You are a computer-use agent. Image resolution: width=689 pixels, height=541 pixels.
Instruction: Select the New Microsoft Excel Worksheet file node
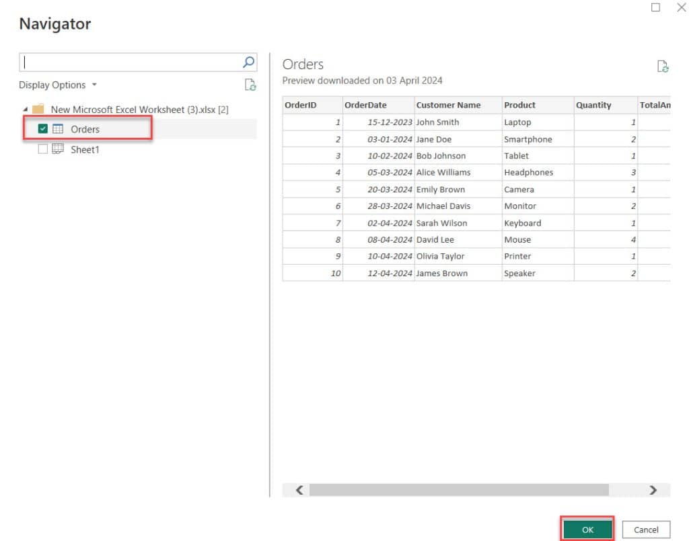click(140, 110)
